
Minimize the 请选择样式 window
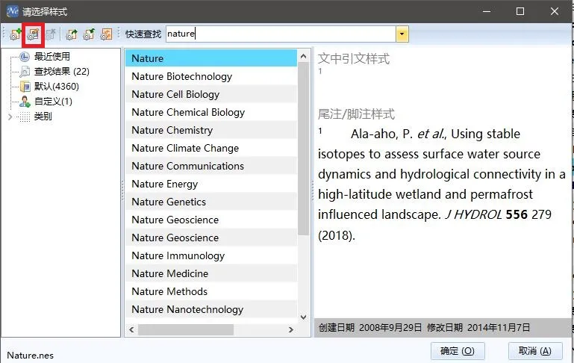click(487, 12)
